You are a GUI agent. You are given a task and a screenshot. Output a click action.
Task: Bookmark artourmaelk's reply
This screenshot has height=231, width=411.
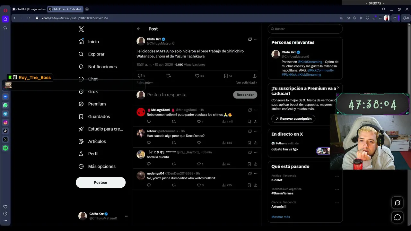pyautogui.click(x=249, y=143)
